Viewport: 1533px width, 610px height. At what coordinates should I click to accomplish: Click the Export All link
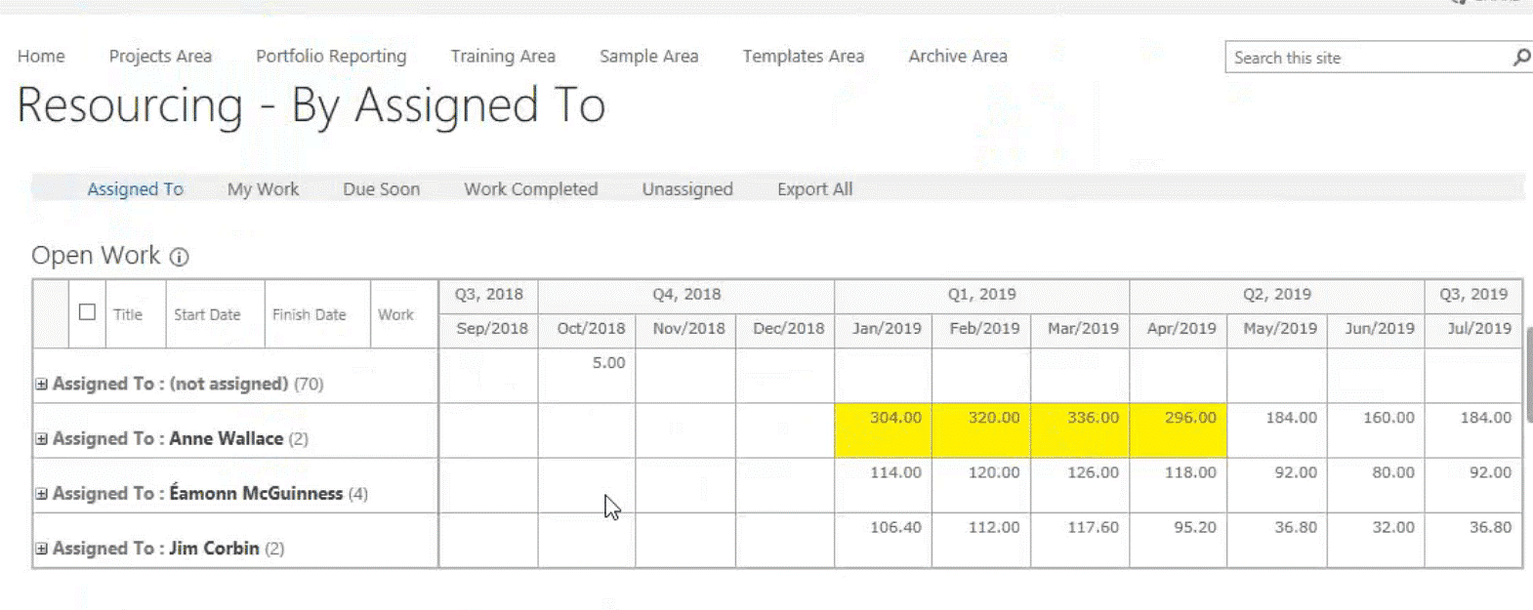point(814,189)
